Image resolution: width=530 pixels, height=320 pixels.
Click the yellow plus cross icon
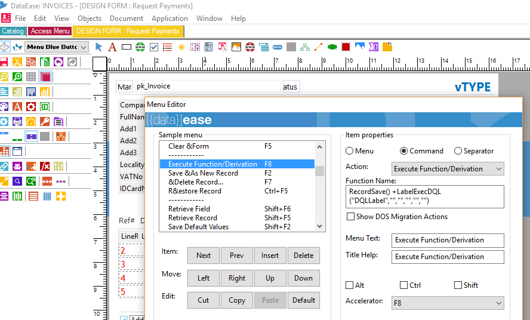tap(61, 196)
